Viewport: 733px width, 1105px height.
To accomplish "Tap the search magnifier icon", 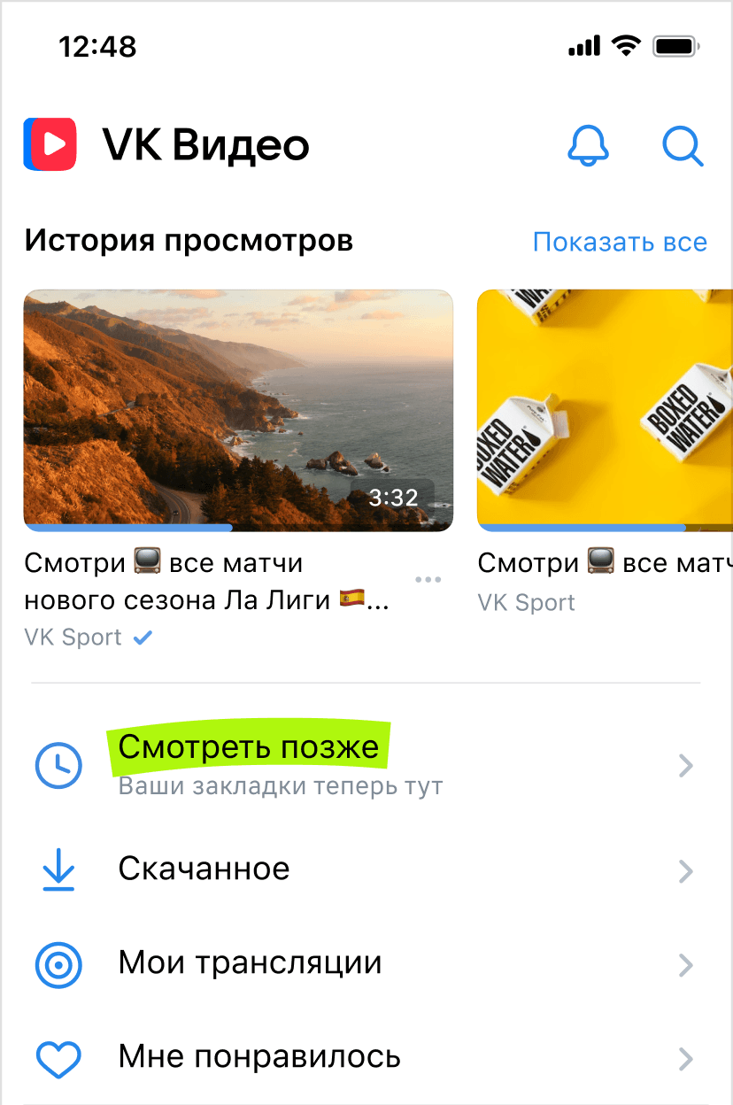I will pos(683,144).
